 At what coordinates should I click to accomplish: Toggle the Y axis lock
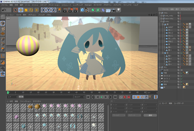(x=48, y=10)
